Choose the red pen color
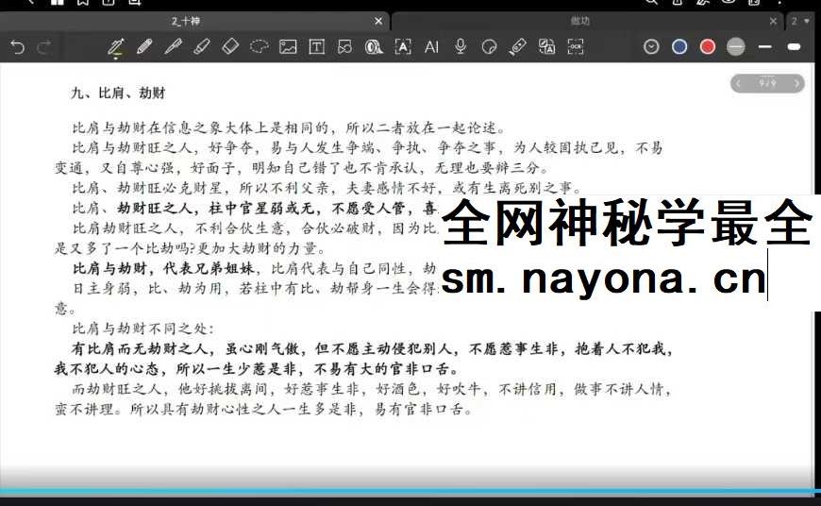Image resolution: width=821 pixels, height=506 pixels. coord(708,47)
